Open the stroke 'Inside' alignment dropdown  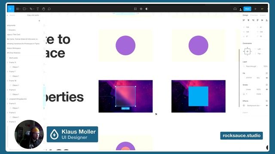tap(259, 94)
